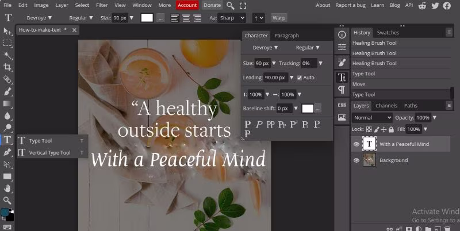Select the Gradient tool
The width and height of the screenshot is (460, 231).
tap(7, 103)
